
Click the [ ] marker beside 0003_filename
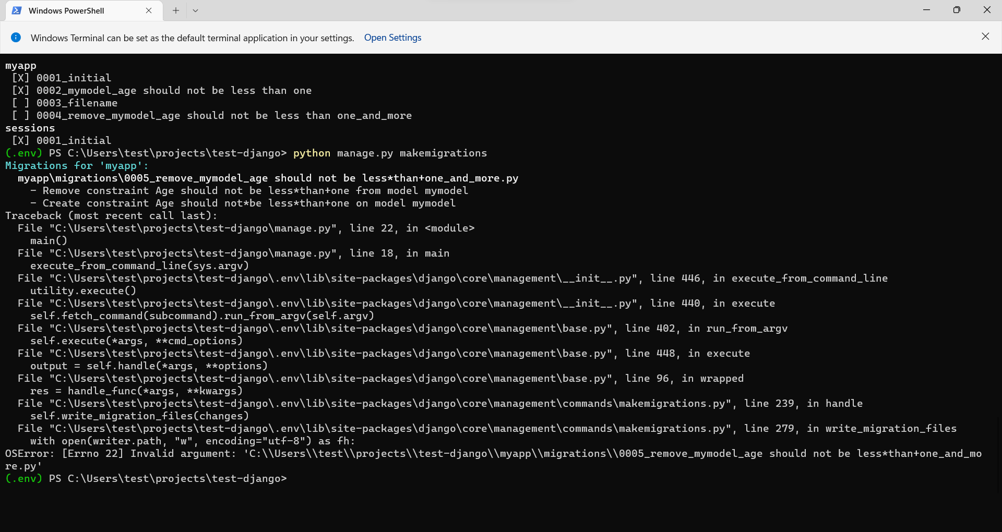pyautogui.click(x=21, y=103)
